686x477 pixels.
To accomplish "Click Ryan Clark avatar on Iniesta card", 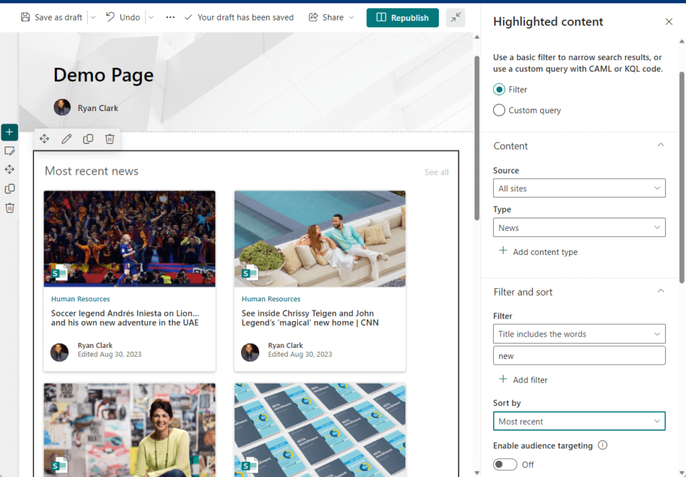I will 60,353.
